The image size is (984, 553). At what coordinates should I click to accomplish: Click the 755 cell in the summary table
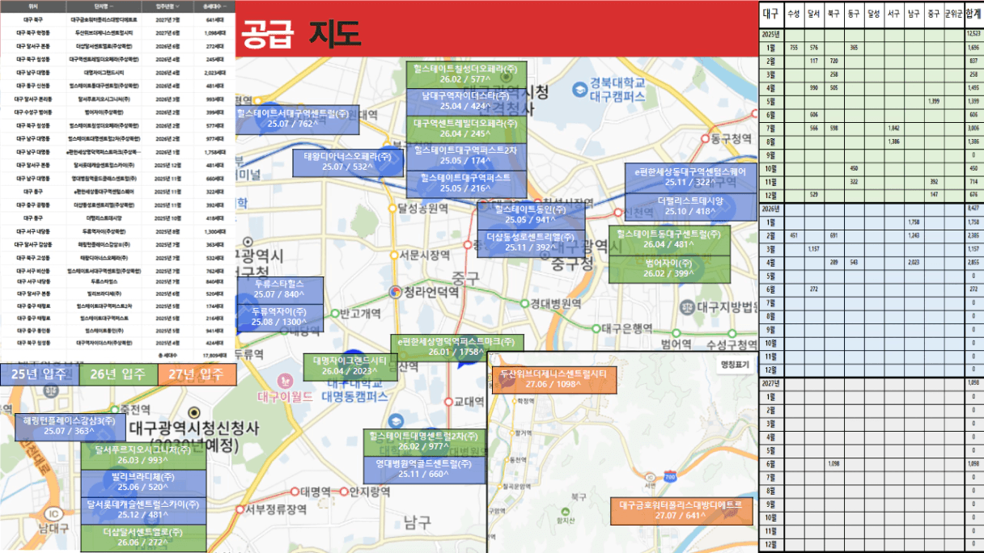click(793, 48)
